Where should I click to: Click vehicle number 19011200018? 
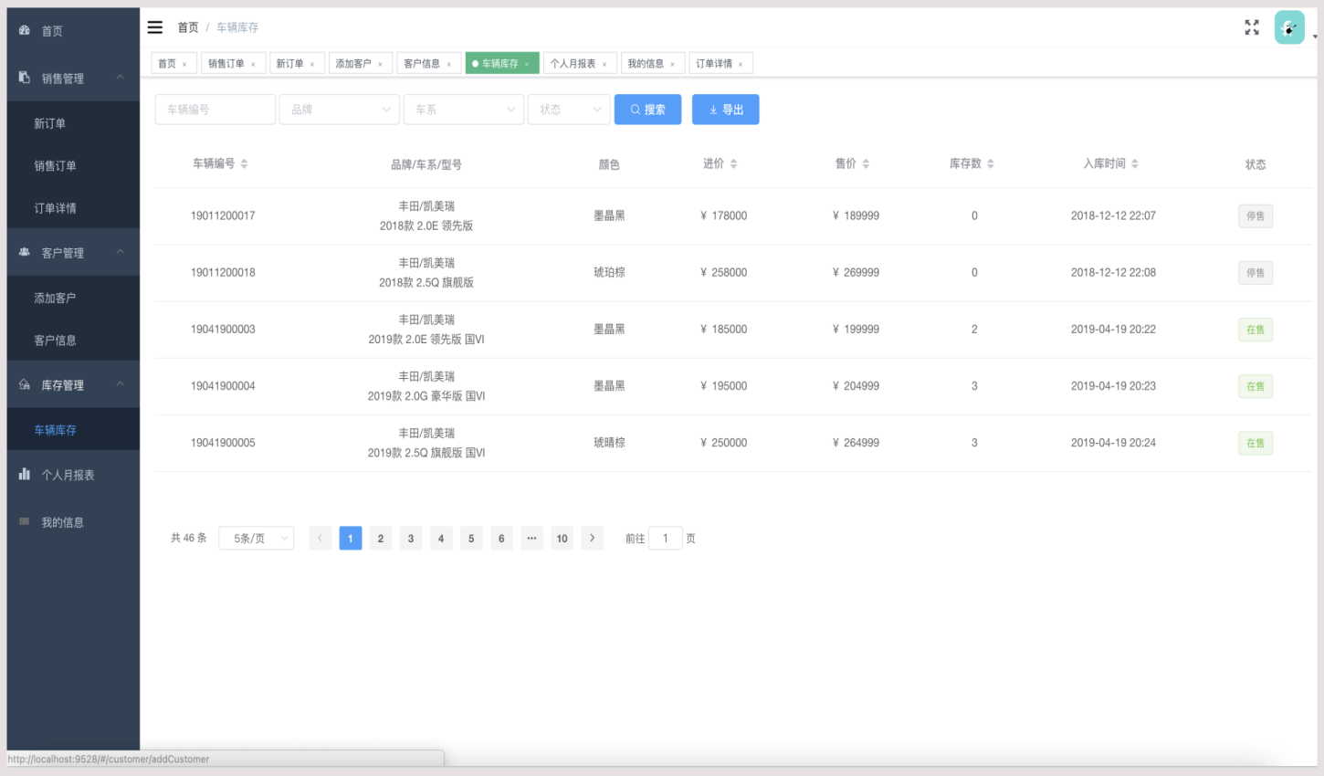(x=223, y=272)
